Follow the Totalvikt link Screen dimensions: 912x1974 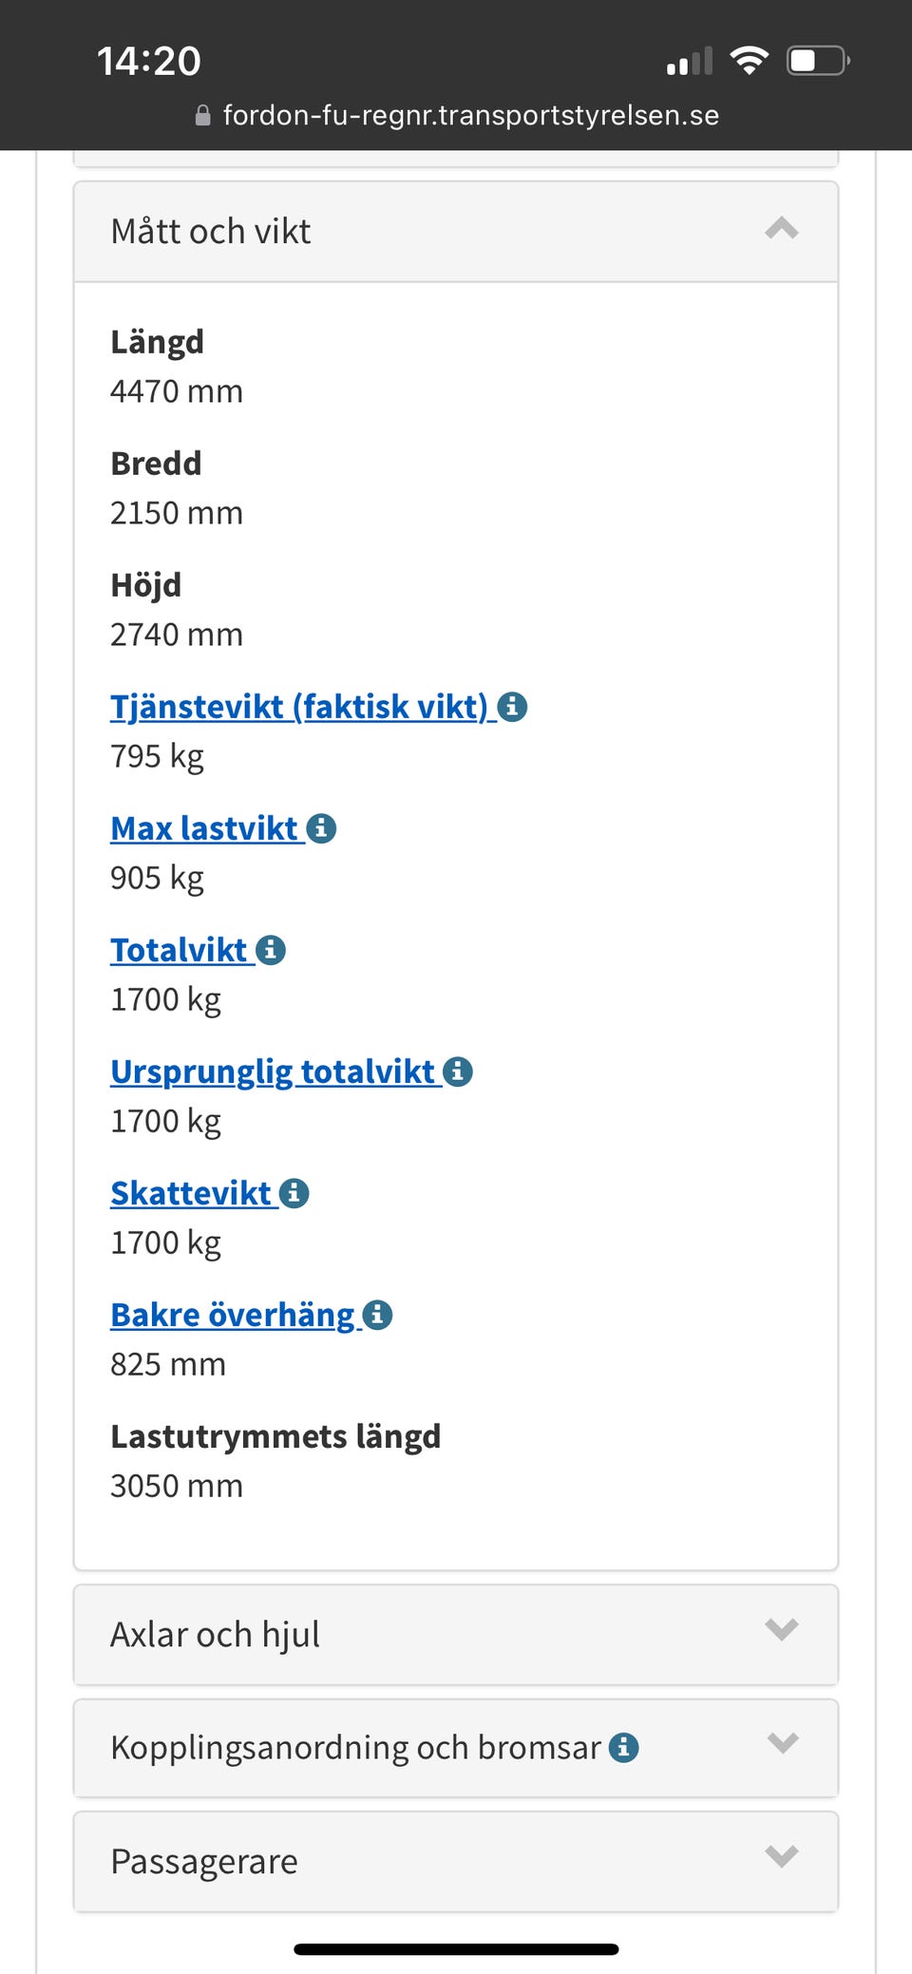179,950
